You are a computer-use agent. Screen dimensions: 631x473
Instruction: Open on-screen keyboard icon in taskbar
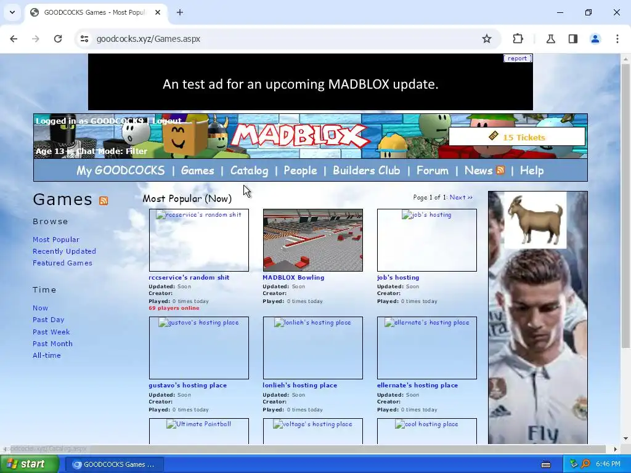point(546,464)
